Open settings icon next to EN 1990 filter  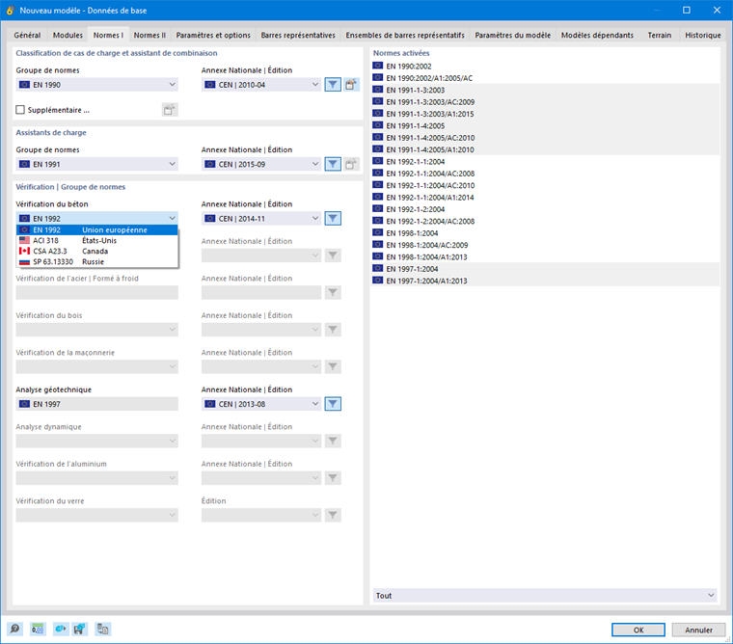click(351, 85)
